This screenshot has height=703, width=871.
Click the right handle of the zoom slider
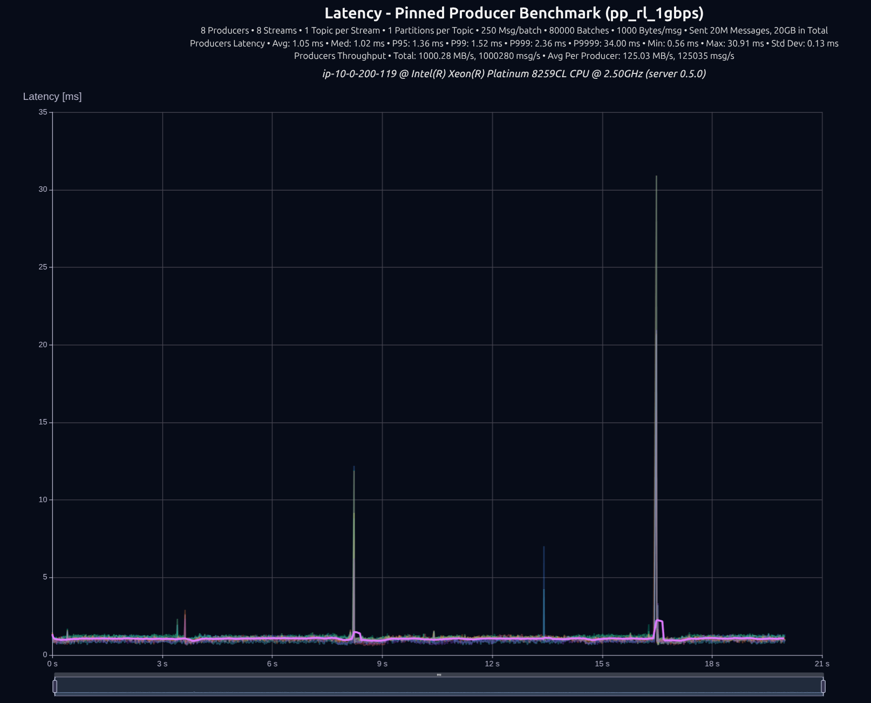(823, 686)
